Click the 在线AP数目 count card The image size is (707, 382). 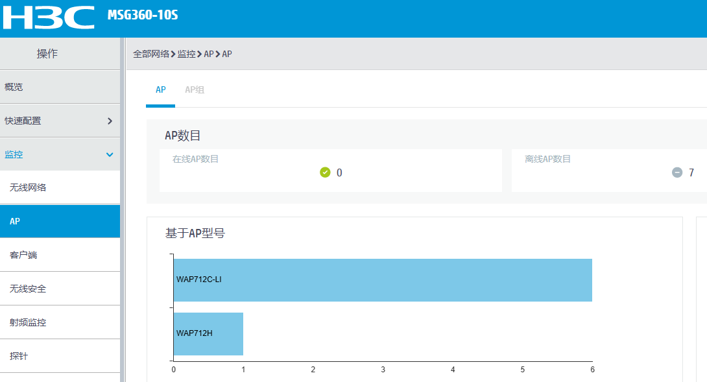click(331, 171)
